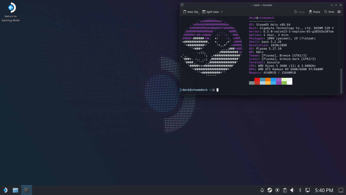Click the Paste button in Konsole
The width and height of the screenshot is (346, 195).
pos(314,12)
